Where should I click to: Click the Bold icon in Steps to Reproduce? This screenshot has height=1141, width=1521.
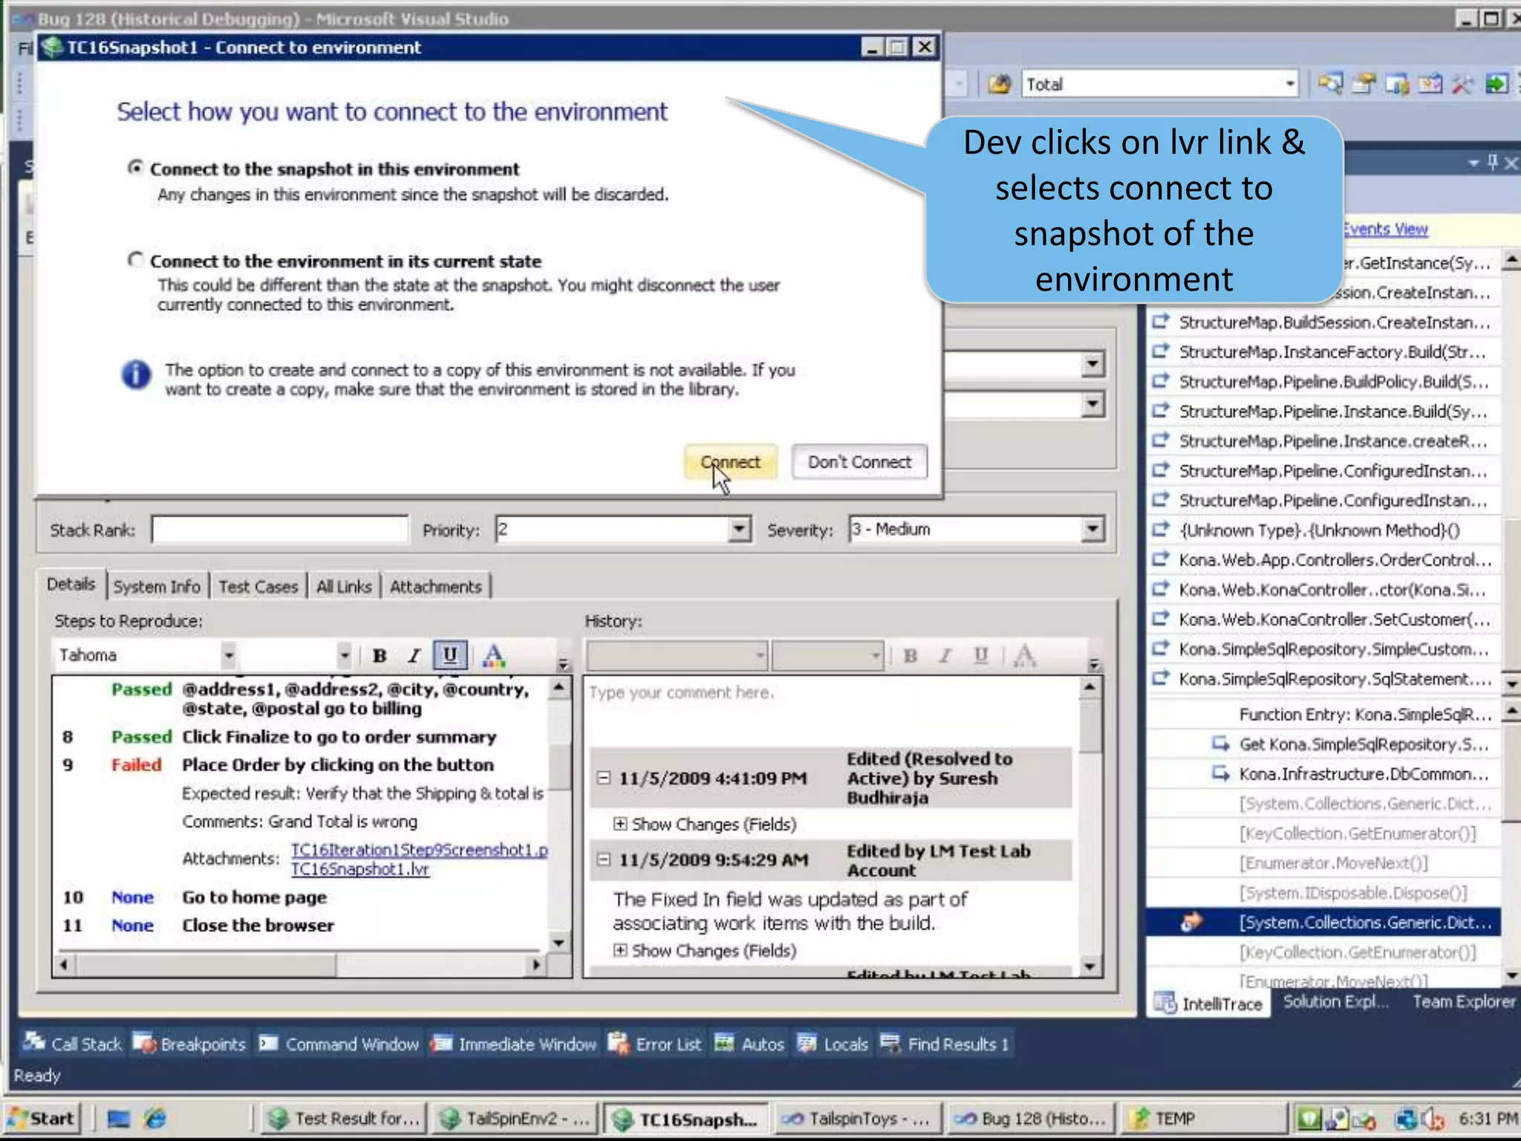(x=380, y=655)
